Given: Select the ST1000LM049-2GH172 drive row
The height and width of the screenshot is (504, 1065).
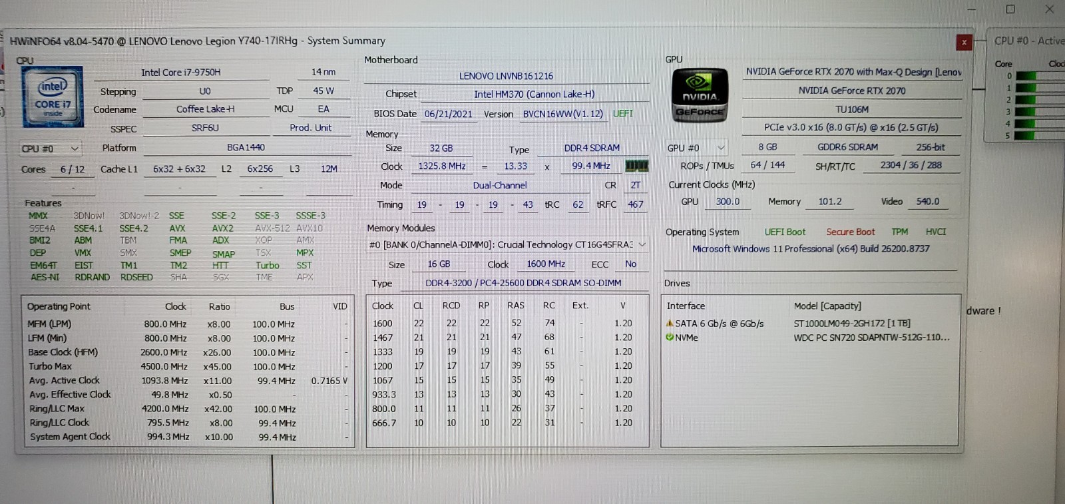Looking at the screenshot, I should pos(809,324).
